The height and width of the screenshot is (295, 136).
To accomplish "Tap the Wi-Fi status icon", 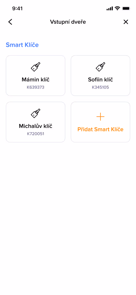I will pyautogui.click(x=118, y=8).
